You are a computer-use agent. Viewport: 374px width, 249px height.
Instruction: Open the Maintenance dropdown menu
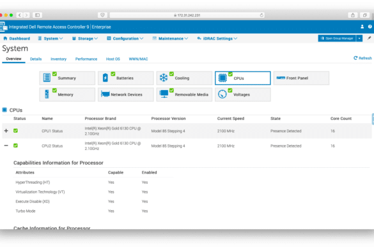pyautogui.click(x=170, y=38)
